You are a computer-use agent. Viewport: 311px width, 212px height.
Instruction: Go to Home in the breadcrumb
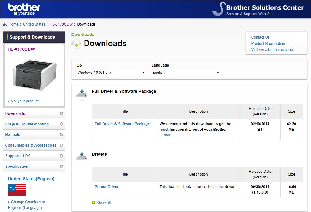tap(13, 24)
